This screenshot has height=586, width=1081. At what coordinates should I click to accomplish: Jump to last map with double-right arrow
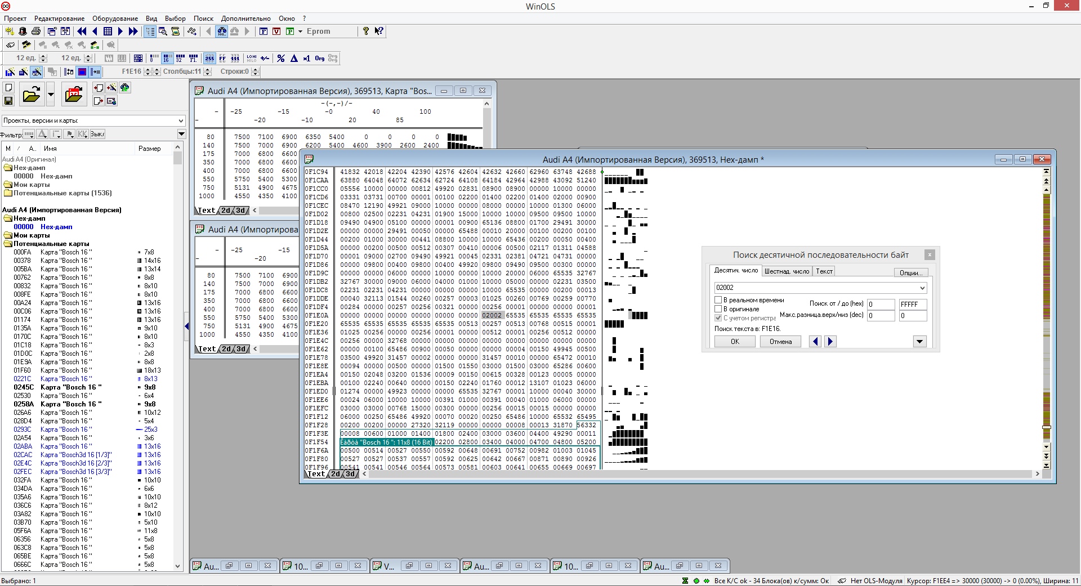coord(133,32)
